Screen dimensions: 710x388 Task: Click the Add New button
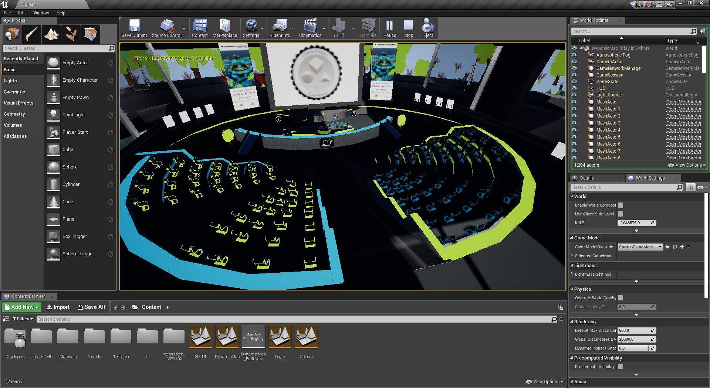tap(22, 307)
